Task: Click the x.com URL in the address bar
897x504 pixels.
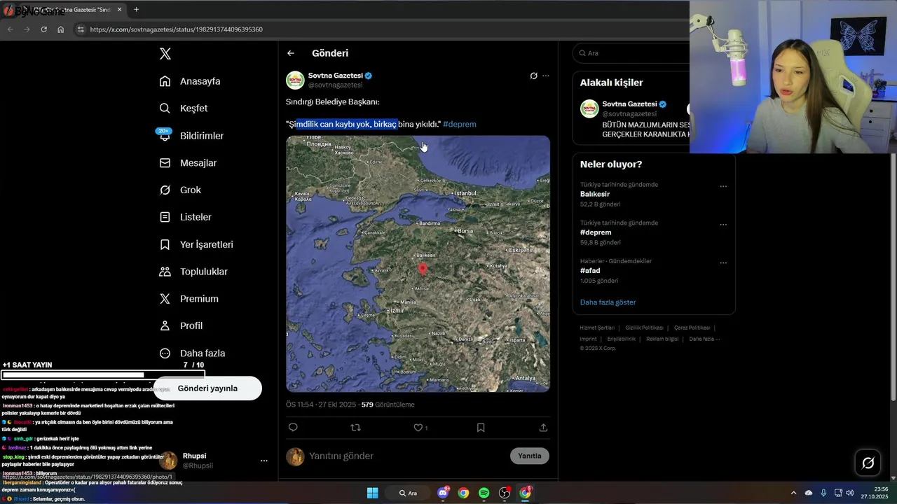Action: (x=177, y=29)
